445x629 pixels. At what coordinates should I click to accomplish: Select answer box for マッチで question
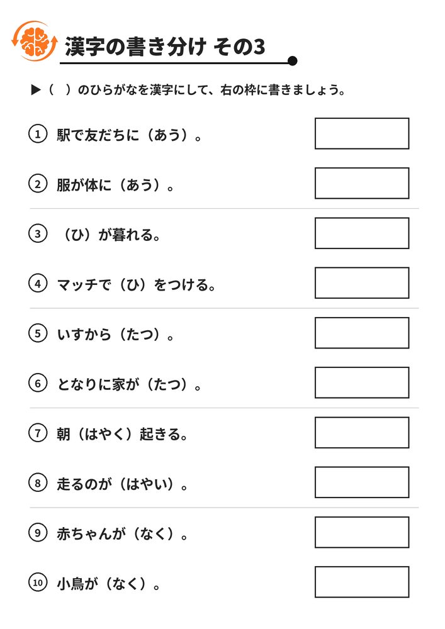[x=362, y=283]
